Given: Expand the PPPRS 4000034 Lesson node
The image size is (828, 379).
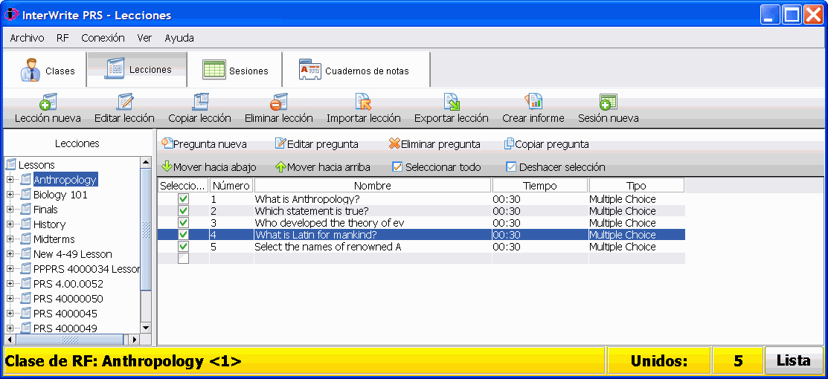Looking at the screenshot, I should (x=10, y=269).
